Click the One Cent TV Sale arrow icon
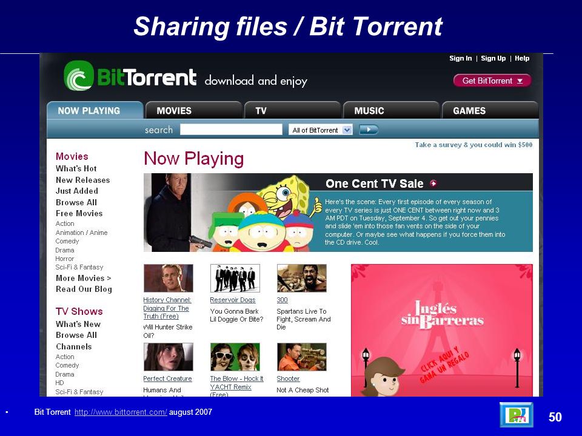Screen dimensions: 582x436 pos(433,183)
